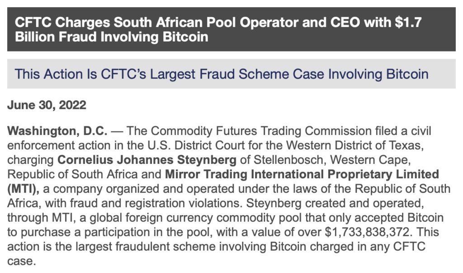Click bold "Mirror Trading International Proprietary Limited"
This screenshot has height=273, width=463.
(x=302, y=175)
